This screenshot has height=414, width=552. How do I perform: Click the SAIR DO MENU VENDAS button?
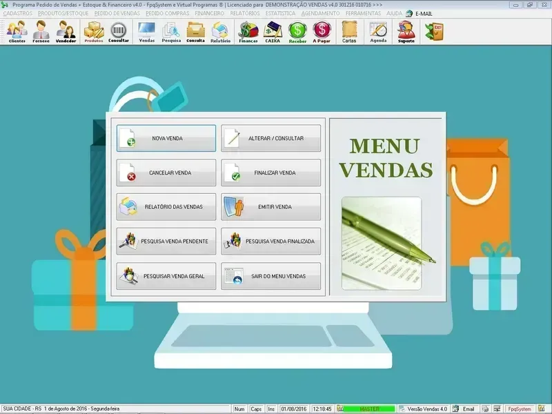tap(271, 276)
